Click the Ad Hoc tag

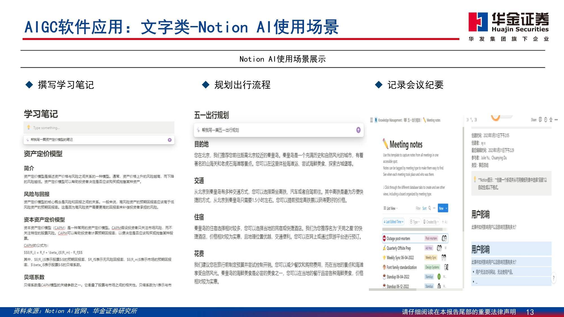coord(429,248)
